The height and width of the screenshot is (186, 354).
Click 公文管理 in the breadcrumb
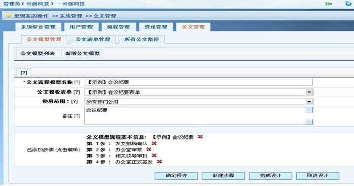point(105,16)
